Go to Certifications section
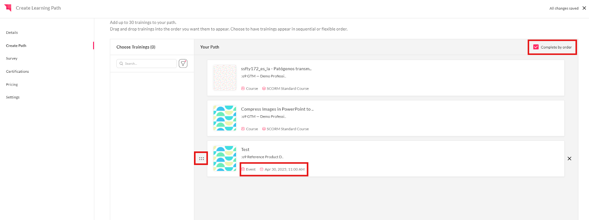The image size is (589, 220). 17,71
